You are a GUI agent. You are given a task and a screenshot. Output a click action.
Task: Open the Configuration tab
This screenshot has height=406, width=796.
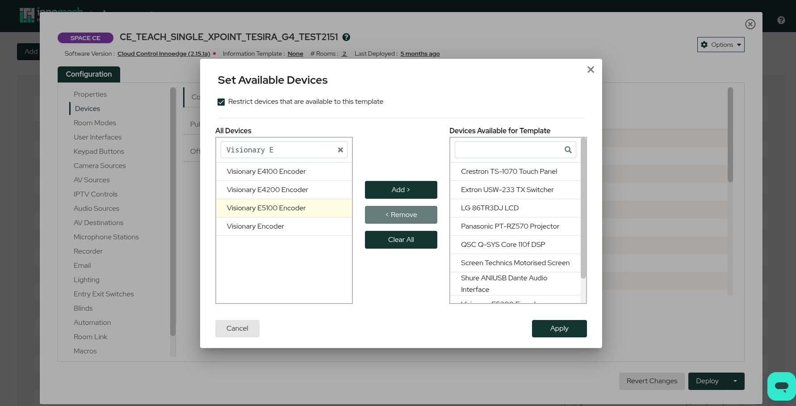click(x=89, y=74)
